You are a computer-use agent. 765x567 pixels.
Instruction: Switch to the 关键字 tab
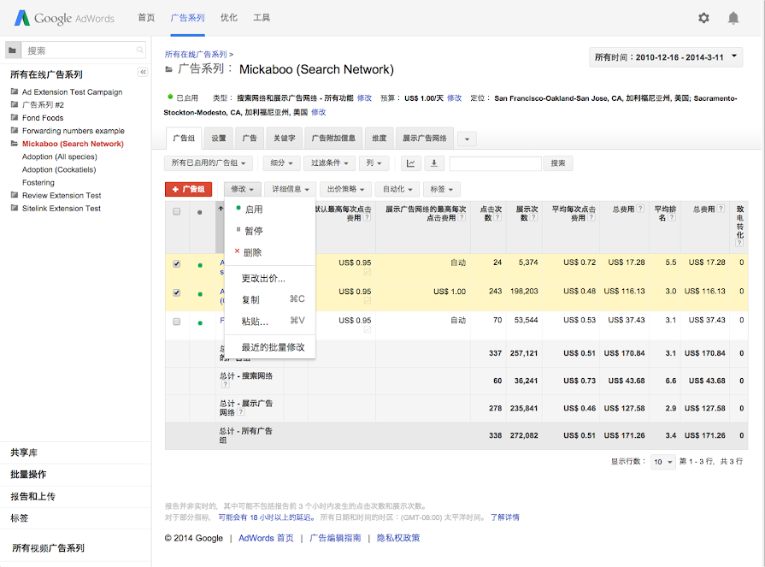tap(284, 138)
